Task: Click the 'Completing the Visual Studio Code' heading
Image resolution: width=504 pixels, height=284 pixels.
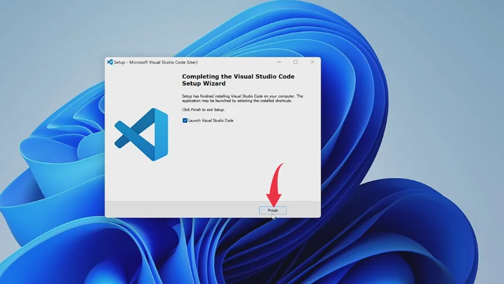Action: [x=236, y=76]
